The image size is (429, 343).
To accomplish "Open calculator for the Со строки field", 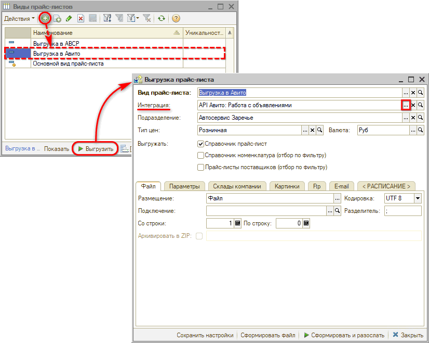I will point(238,223).
